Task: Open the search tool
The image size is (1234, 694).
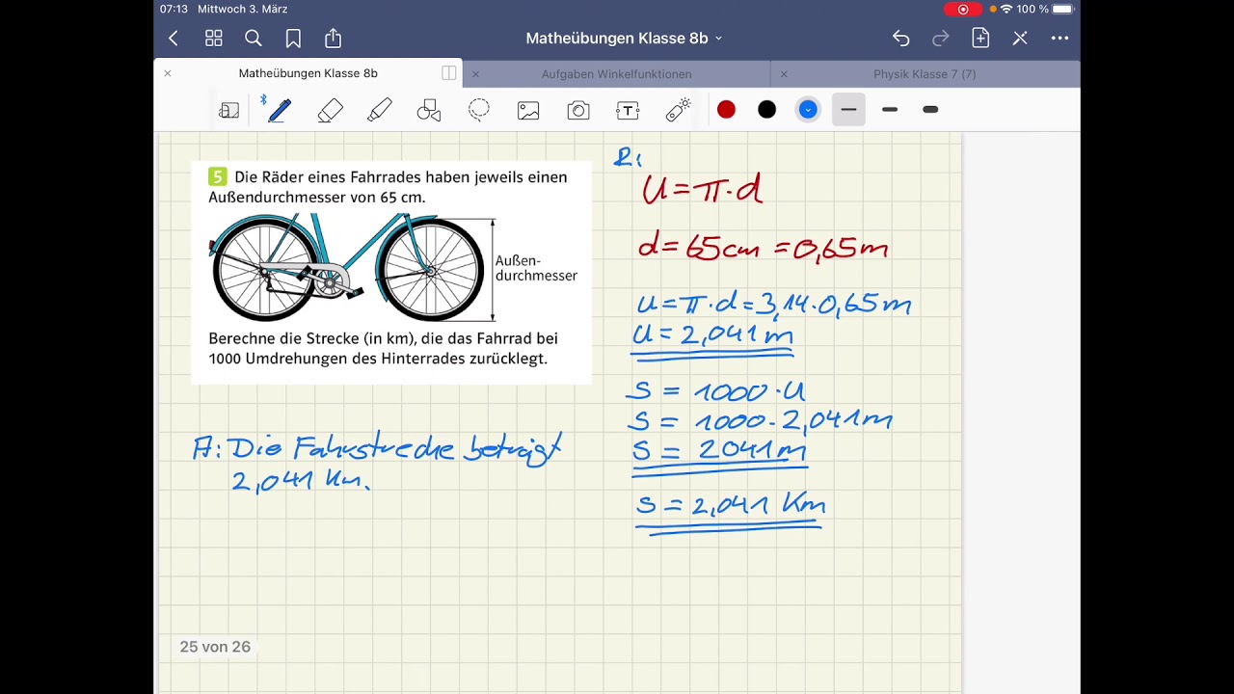Action: pos(254,39)
